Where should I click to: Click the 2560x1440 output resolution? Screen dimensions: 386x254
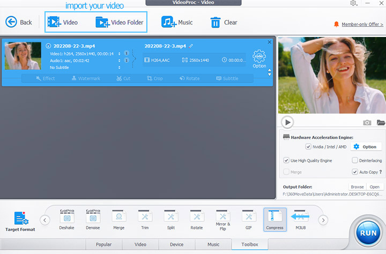coord(196,60)
